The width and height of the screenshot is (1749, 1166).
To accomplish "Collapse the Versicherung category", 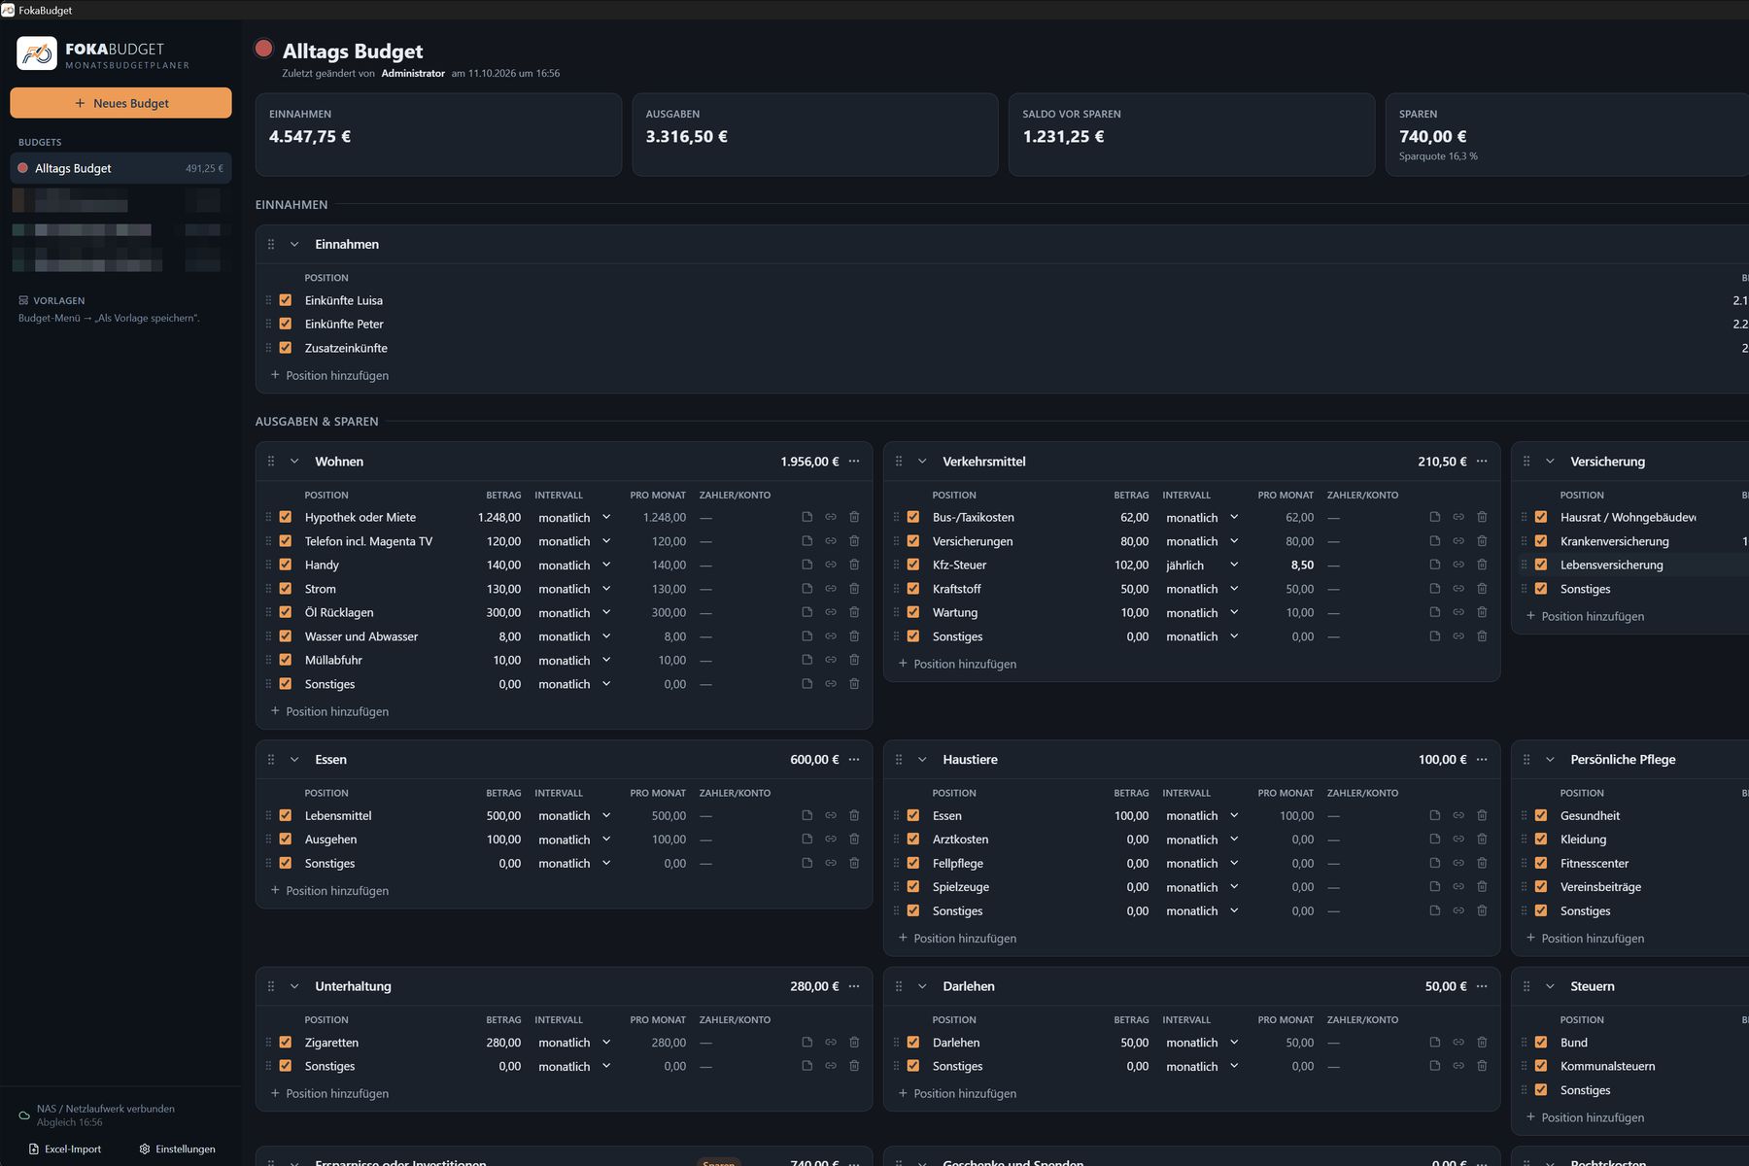I will (x=1550, y=462).
